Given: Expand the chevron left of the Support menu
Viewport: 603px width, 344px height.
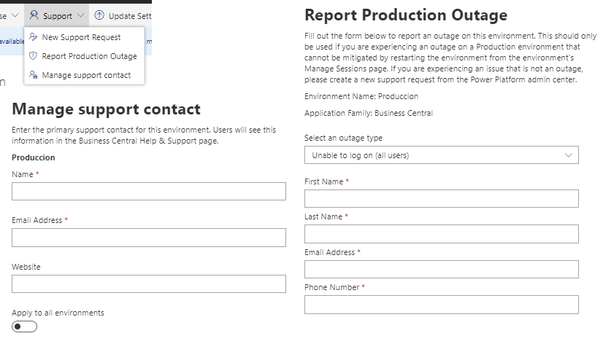Looking at the screenshot, I should coord(15,16).
